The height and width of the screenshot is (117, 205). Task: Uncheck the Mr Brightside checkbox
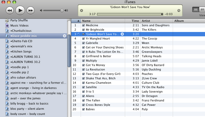[84, 30]
